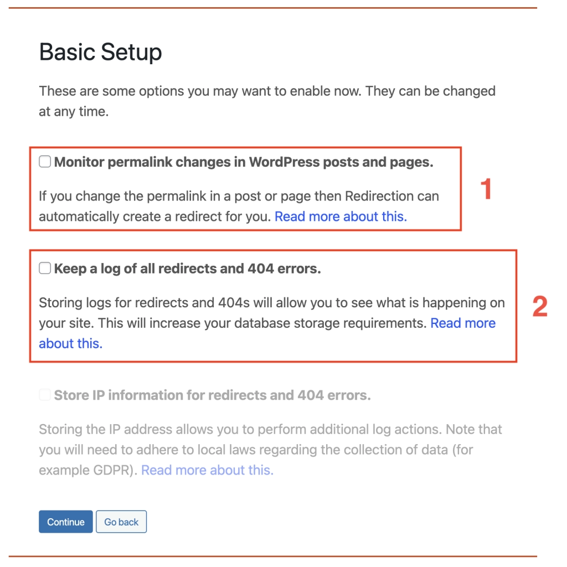
Task: Click the Go back button
Action: 121,522
